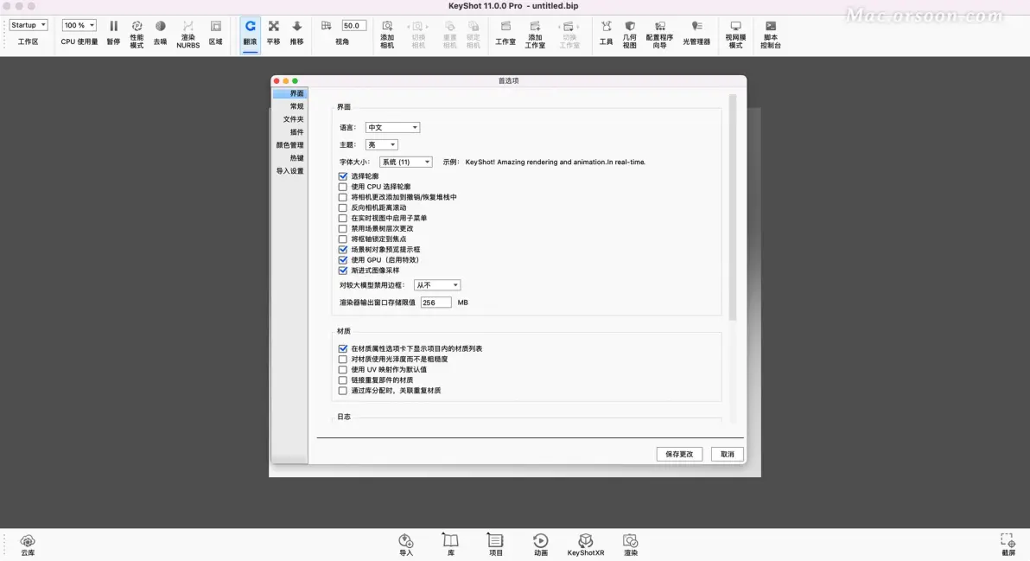The height and width of the screenshot is (561, 1030).
Task: Click the 渲染器输出窗口存储限值 256 field
Action: pos(436,303)
